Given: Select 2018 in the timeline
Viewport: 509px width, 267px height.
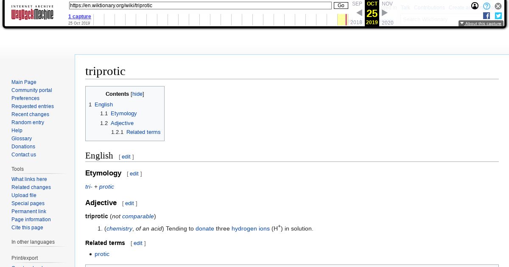Looking at the screenshot, I should [x=356, y=22].
